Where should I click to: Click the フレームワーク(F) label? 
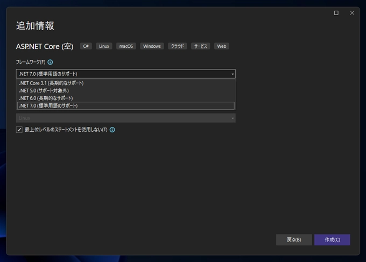31,62
